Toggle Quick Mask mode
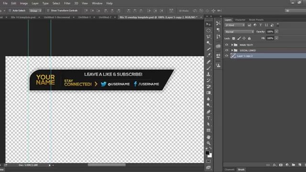 208,161
